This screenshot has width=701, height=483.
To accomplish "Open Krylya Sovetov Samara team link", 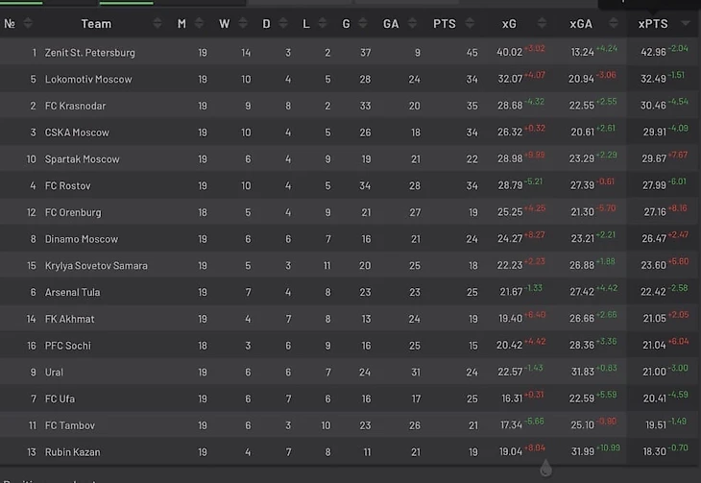I will [x=96, y=266].
